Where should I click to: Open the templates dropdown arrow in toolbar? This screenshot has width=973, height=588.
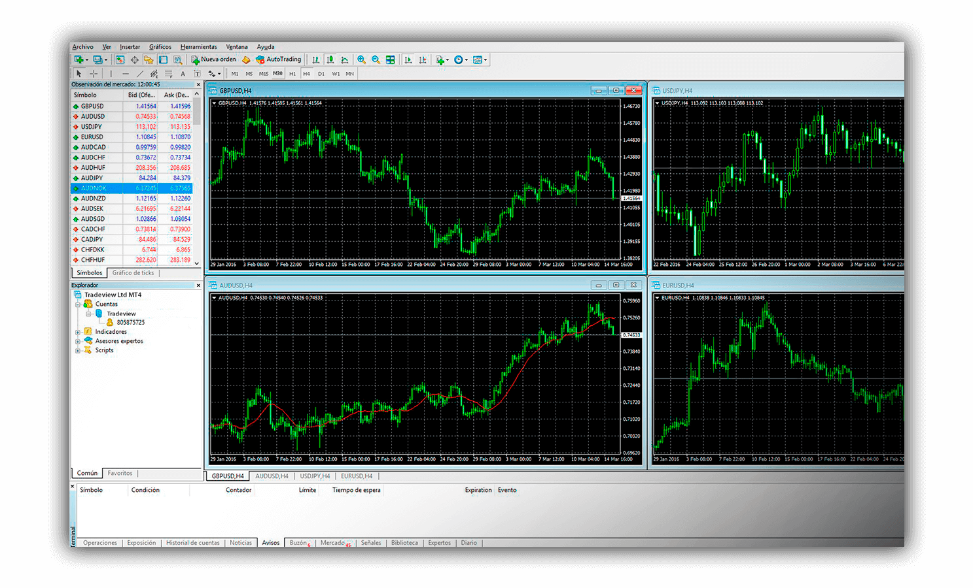485,60
